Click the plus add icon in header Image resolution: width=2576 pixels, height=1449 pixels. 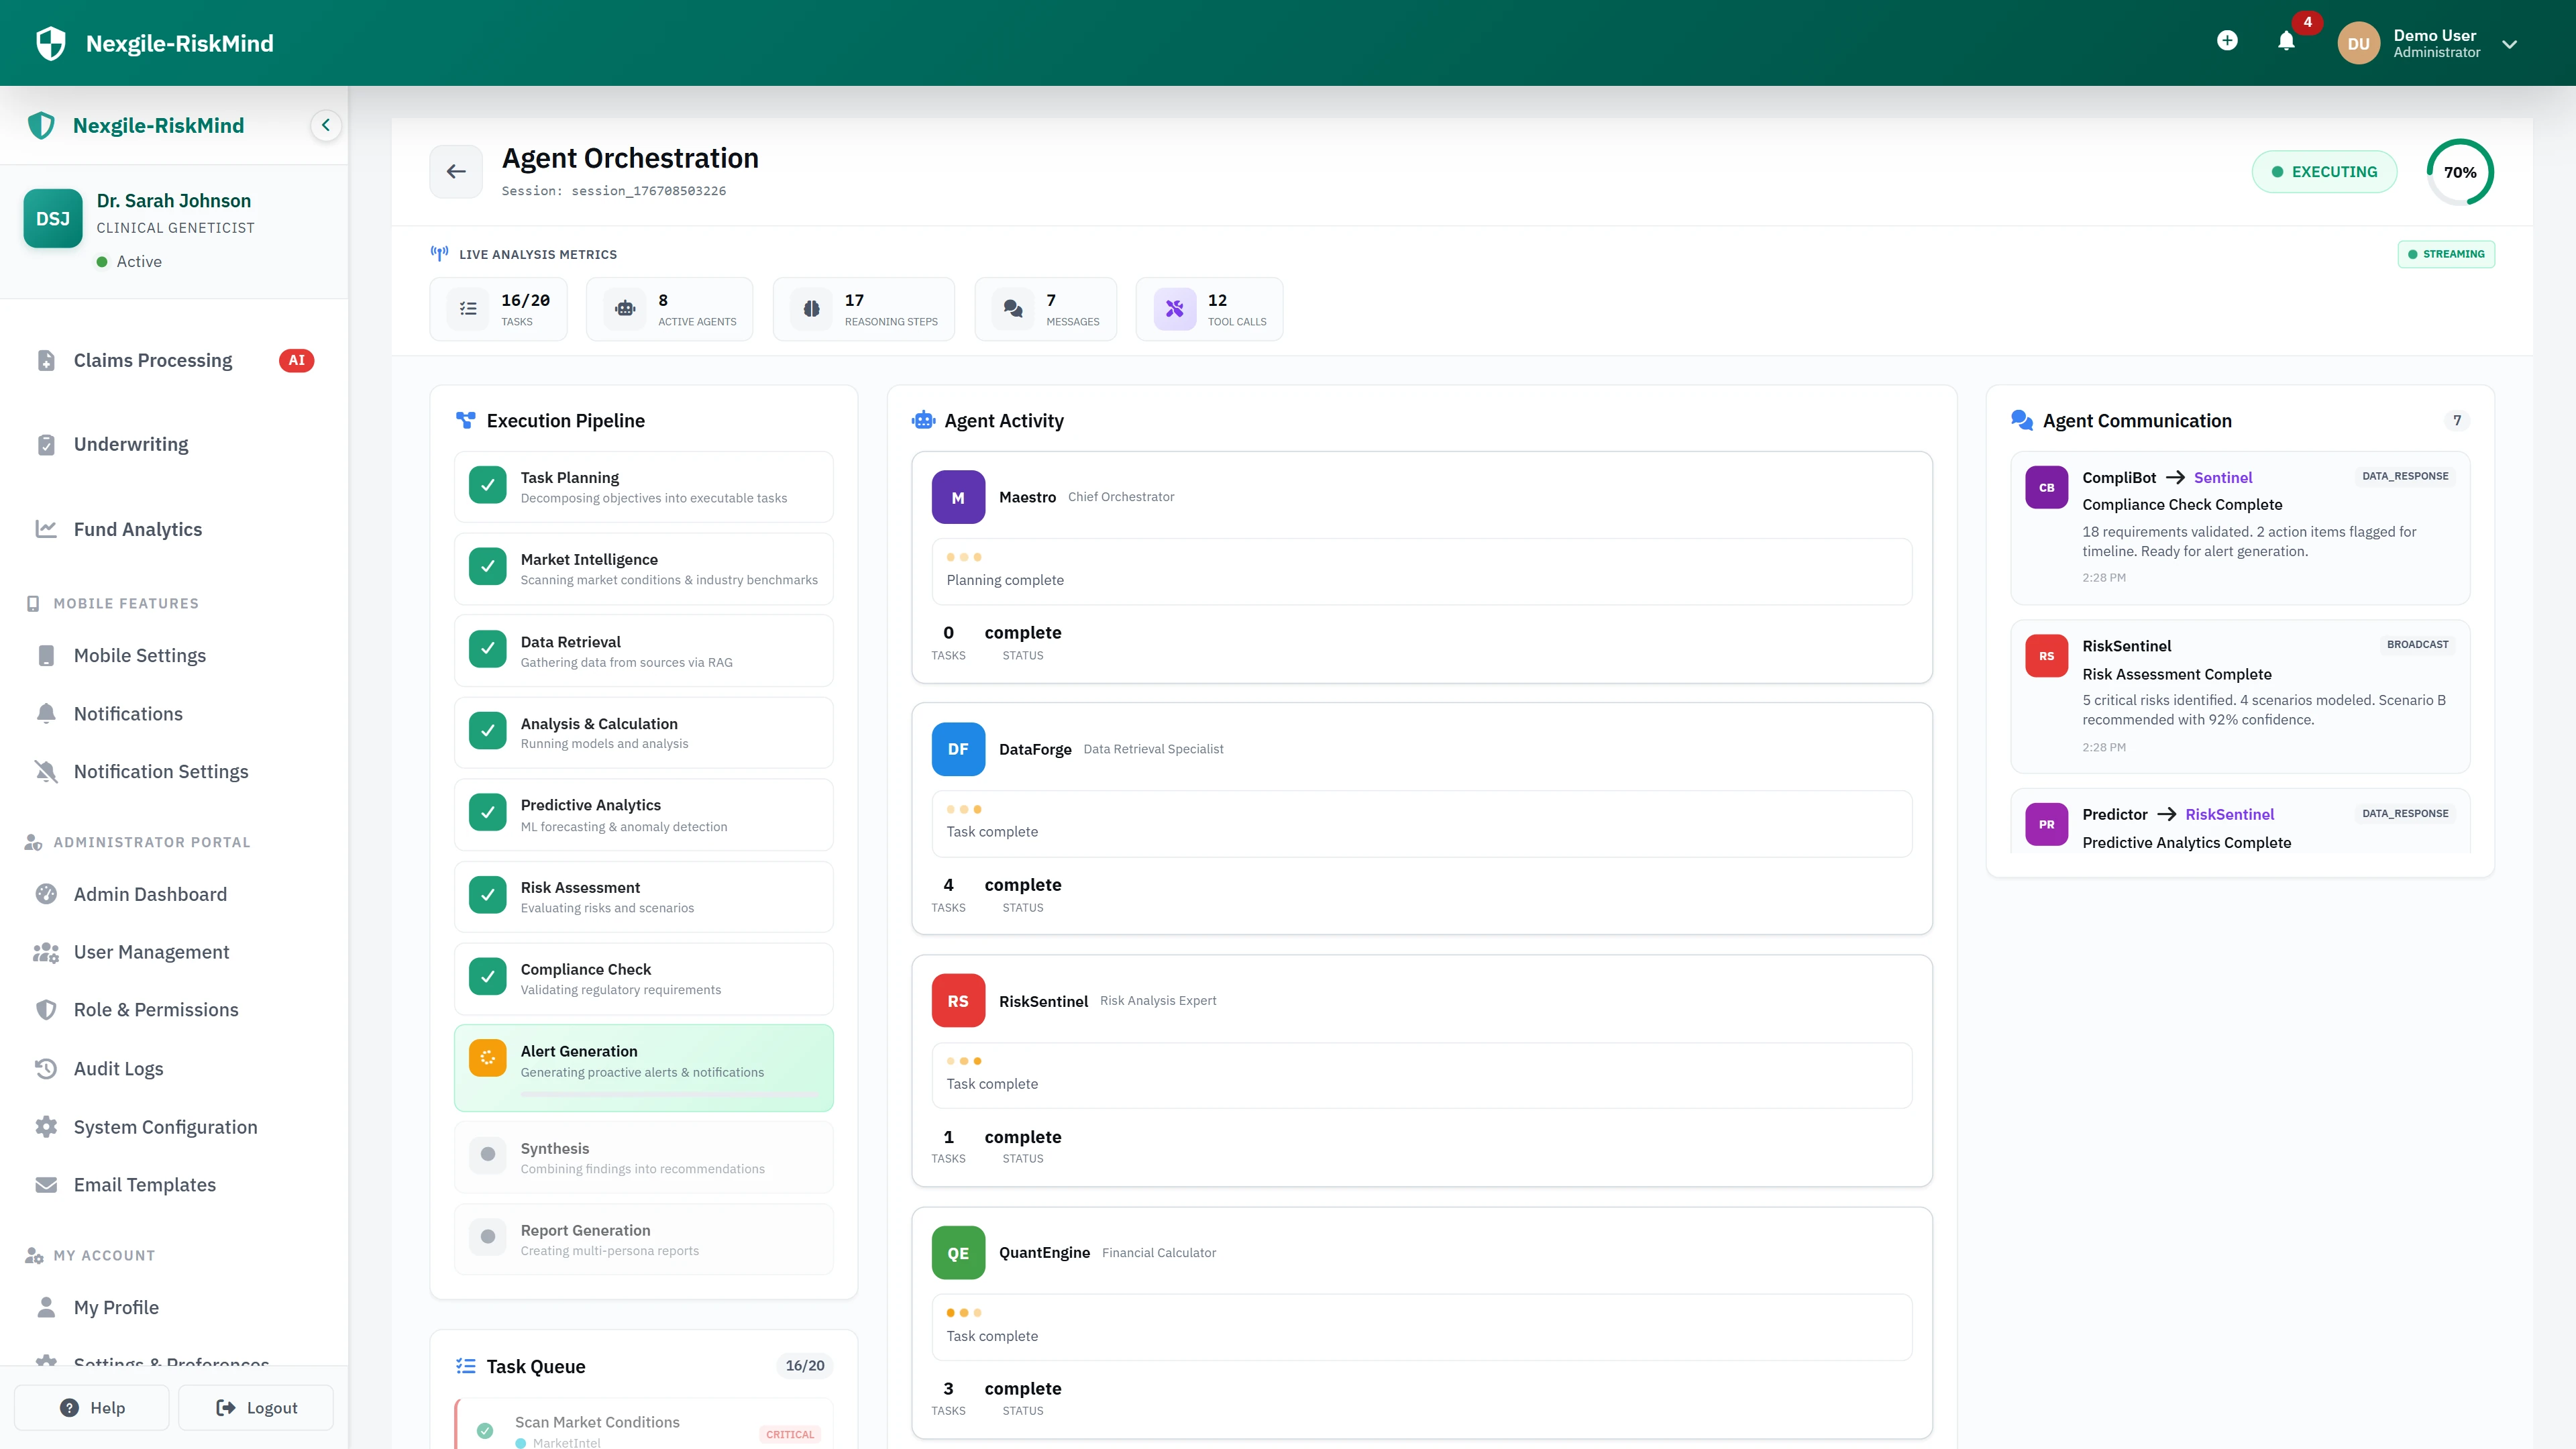click(2227, 41)
